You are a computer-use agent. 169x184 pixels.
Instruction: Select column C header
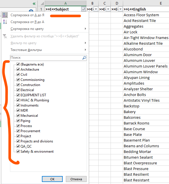[105, 3]
